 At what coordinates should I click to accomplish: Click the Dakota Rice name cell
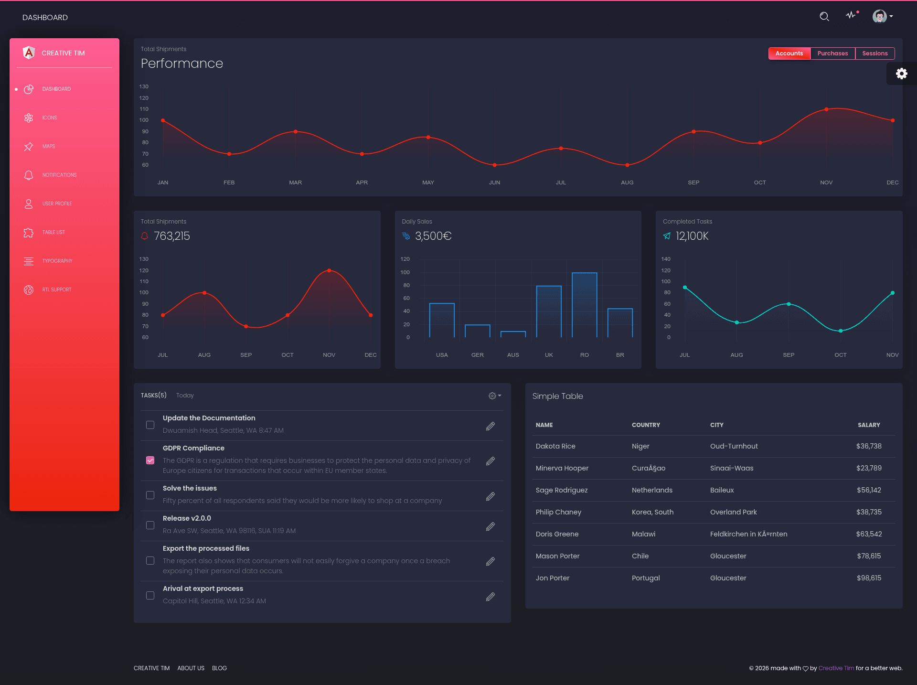click(555, 446)
